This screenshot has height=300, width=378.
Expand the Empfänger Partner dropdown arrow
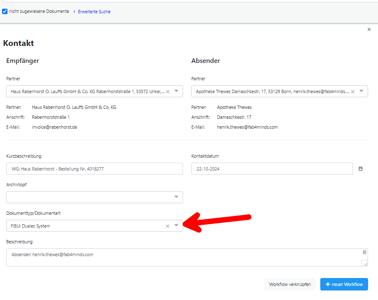[176, 91]
